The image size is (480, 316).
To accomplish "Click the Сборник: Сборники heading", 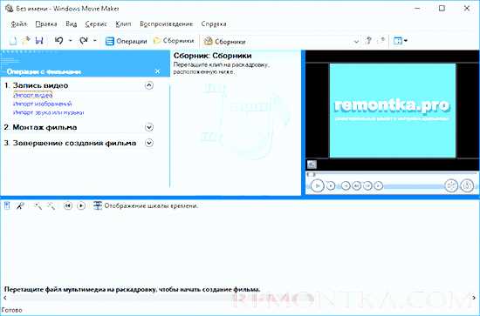I will point(212,56).
